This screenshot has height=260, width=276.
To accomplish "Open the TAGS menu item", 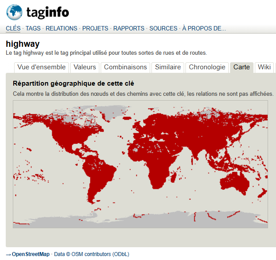I will [x=33, y=28].
